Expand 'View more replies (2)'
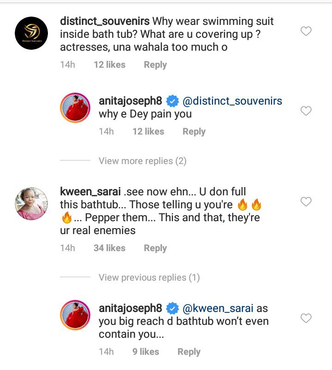This screenshot has width=332, height=370. point(142,161)
